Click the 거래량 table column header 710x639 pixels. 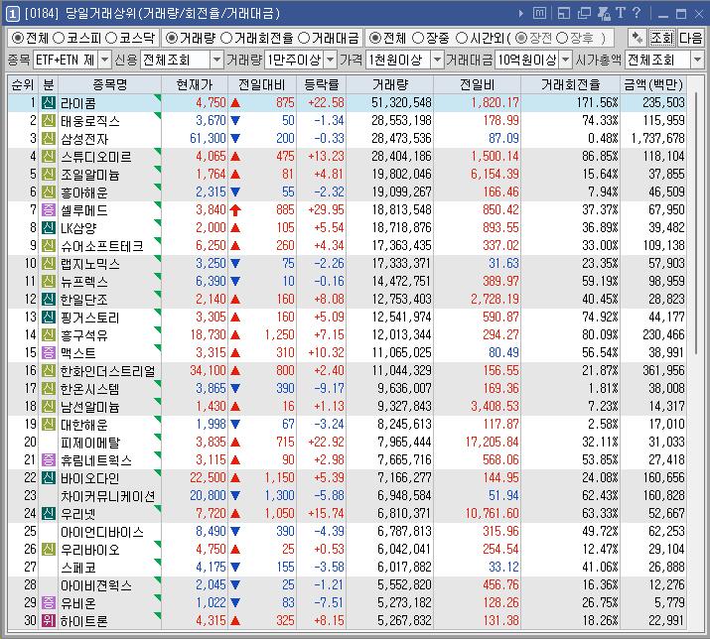tap(390, 84)
